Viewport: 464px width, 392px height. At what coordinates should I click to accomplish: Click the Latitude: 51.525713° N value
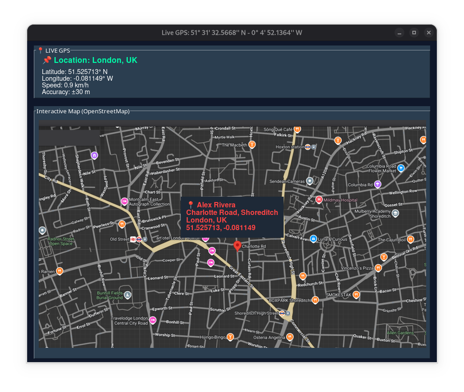(x=74, y=72)
